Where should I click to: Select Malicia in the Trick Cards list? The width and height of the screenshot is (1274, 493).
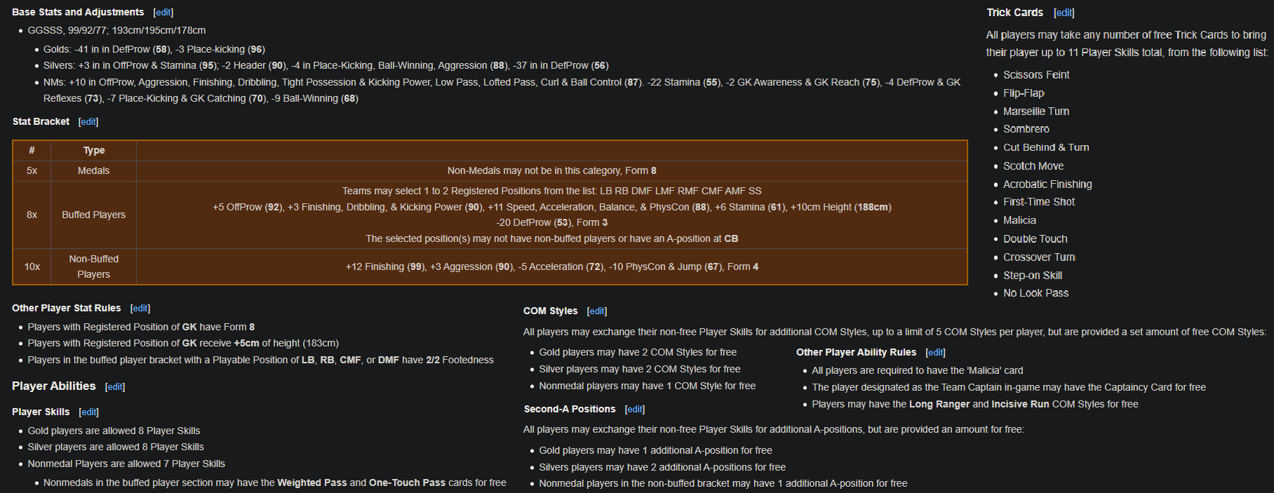1019,220
